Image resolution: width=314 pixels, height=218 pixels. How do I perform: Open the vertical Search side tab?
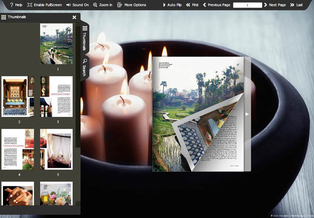pyautogui.click(x=85, y=67)
